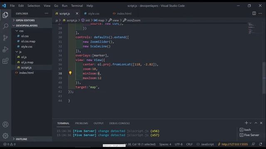The height and width of the screenshot is (149, 266).
Task: Open the View menu
Action: pos(47,5)
